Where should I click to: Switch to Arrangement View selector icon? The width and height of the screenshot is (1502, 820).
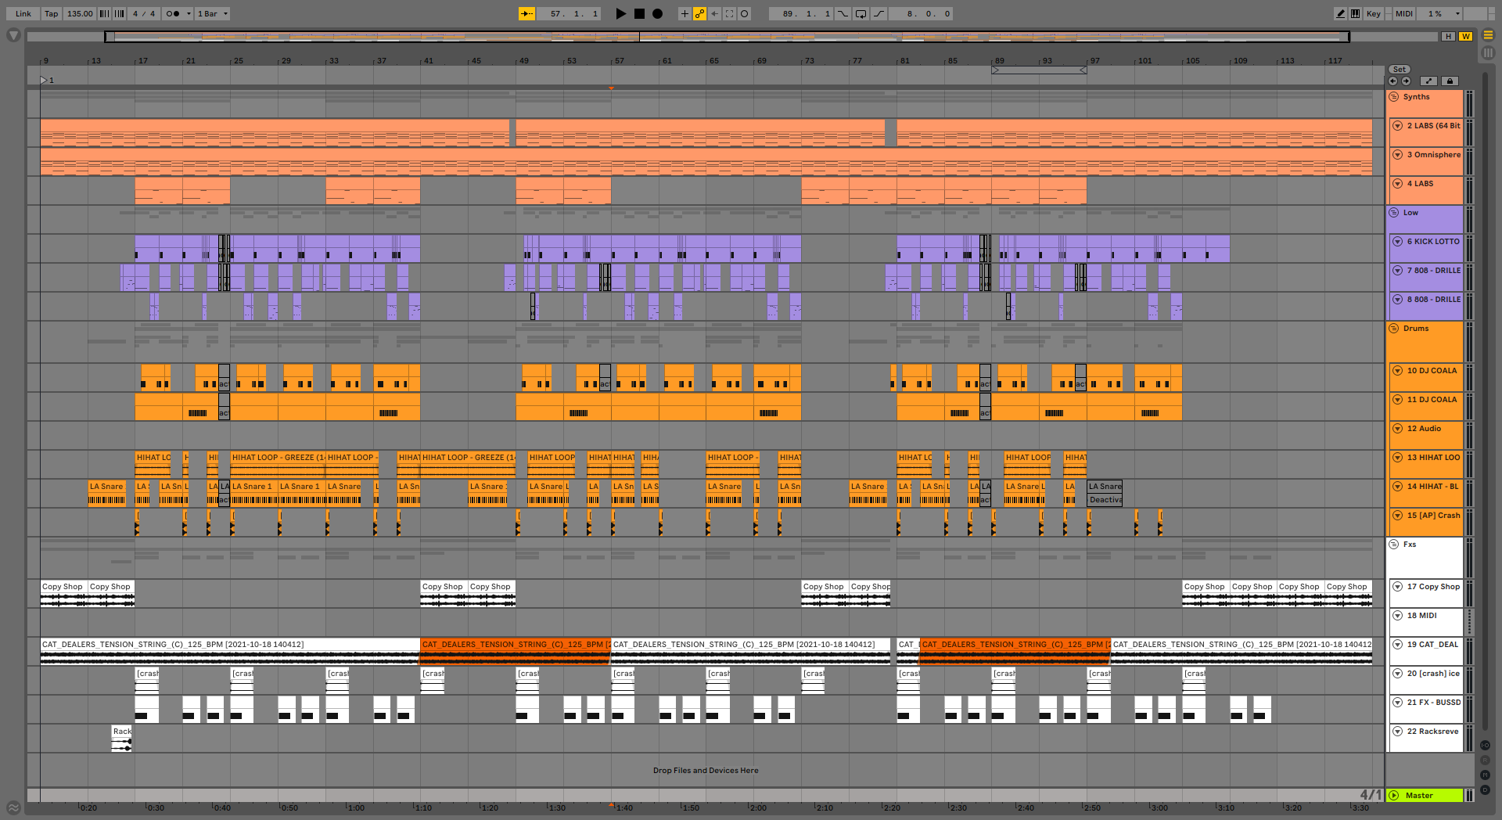tap(1489, 35)
